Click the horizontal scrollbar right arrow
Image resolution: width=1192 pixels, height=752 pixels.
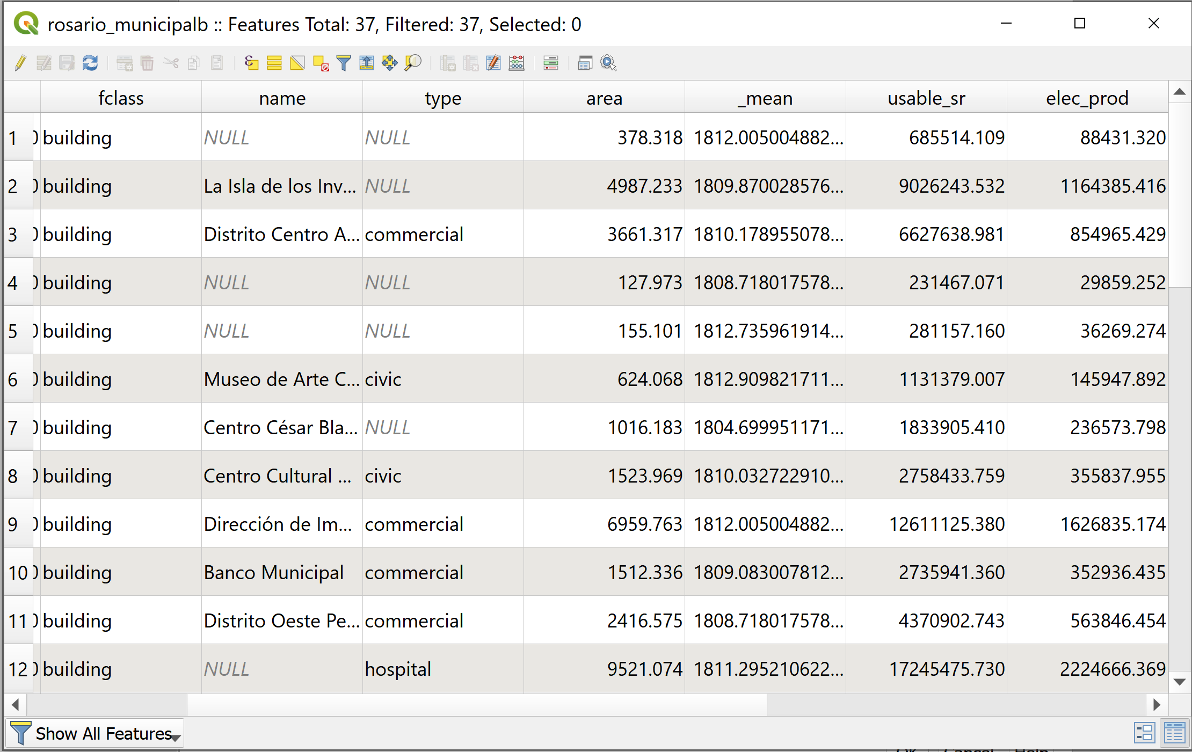(x=1157, y=704)
